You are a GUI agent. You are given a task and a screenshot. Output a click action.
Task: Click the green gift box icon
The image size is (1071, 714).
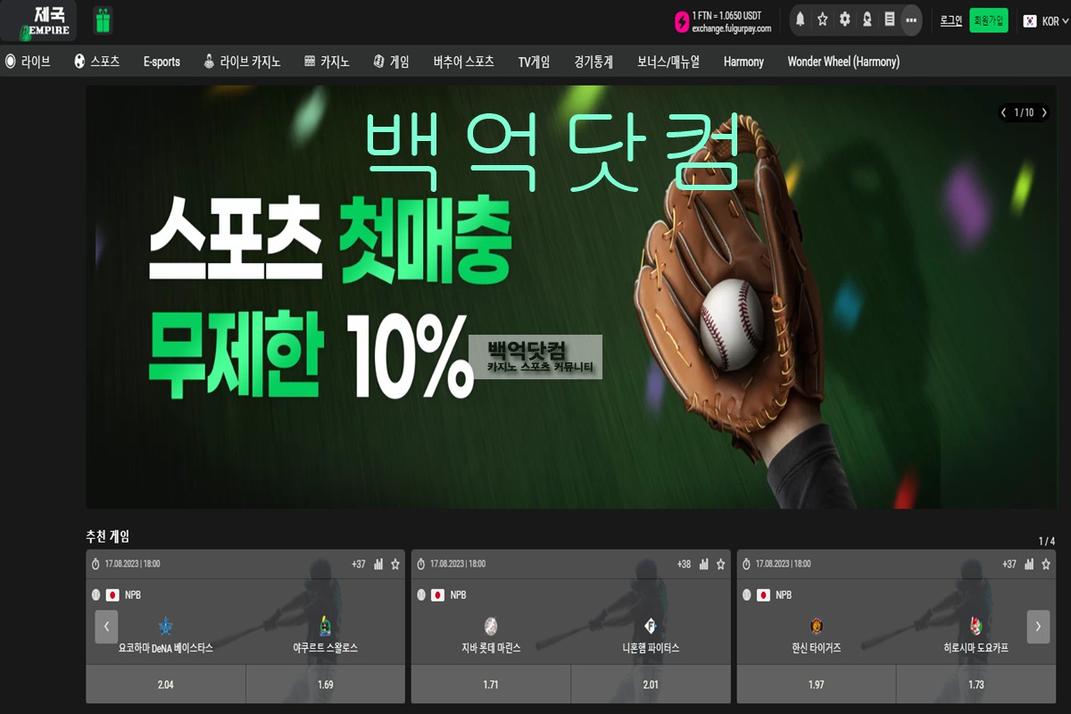tap(103, 20)
